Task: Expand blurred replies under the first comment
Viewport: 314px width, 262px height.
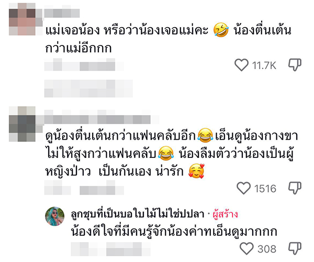Action: (x=88, y=88)
